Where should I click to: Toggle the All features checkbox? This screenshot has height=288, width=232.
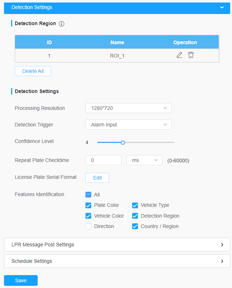(x=88, y=195)
